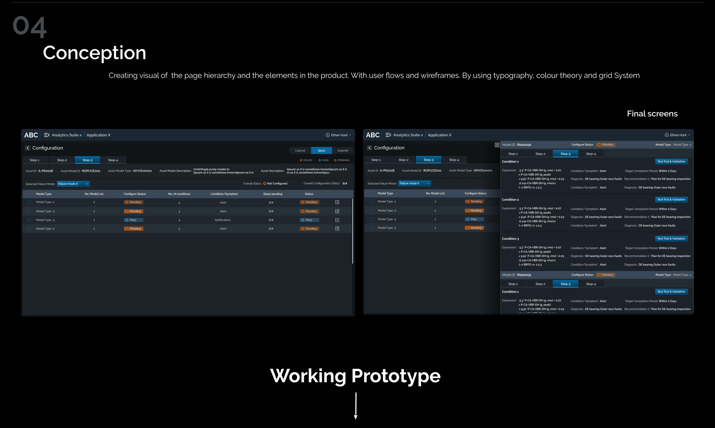The height and width of the screenshot is (428, 715).
Task: Click the No. of conditions column header
Action: pyautogui.click(x=179, y=194)
